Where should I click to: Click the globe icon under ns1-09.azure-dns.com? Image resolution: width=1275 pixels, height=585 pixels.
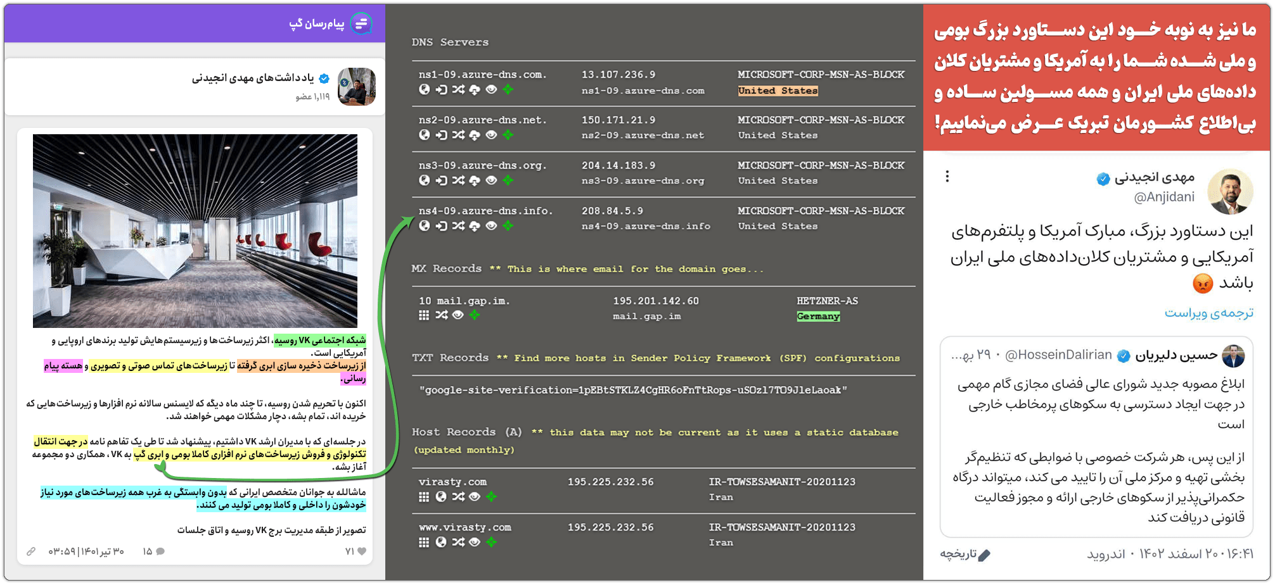(x=425, y=90)
